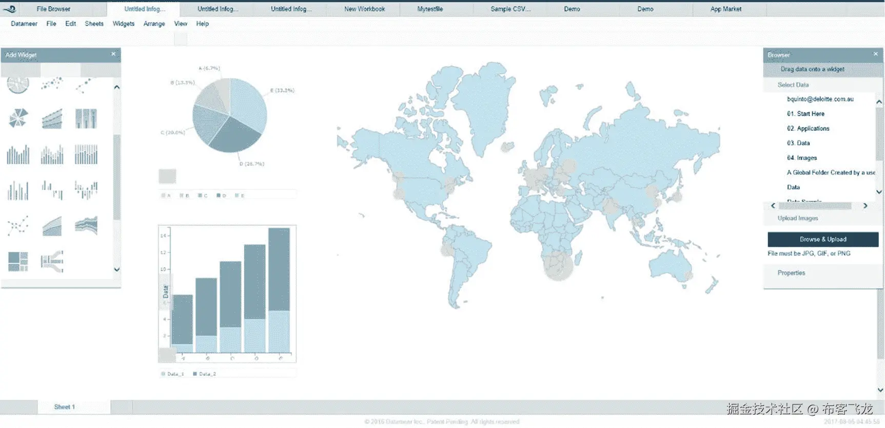Switch to the Sample CSV tab
The width and height of the screenshot is (885, 428).
click(510, 9)
